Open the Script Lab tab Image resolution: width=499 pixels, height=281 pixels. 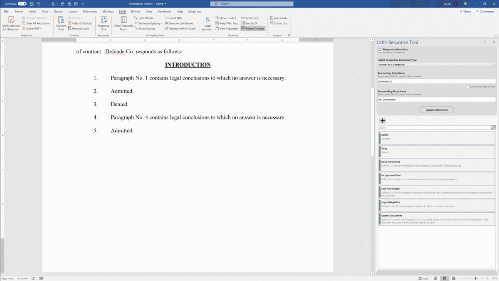click(x=195, y=12)
